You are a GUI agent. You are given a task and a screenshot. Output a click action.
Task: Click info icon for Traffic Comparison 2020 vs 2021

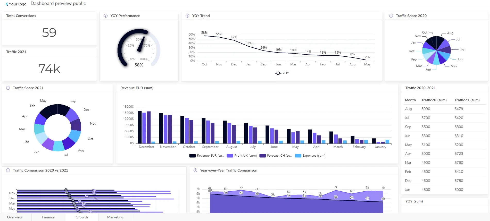8,170
